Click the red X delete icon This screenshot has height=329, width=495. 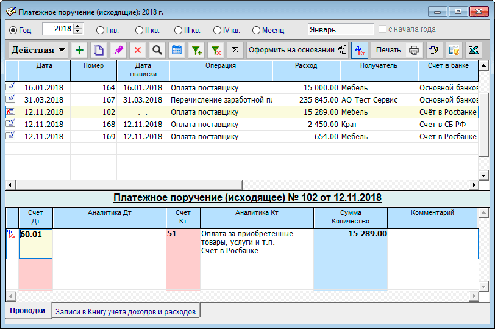click(x=138, y=50)
